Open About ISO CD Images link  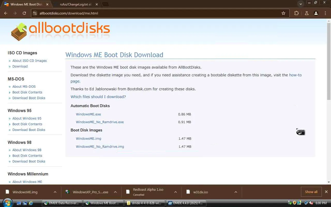click(x=29, y=61)
